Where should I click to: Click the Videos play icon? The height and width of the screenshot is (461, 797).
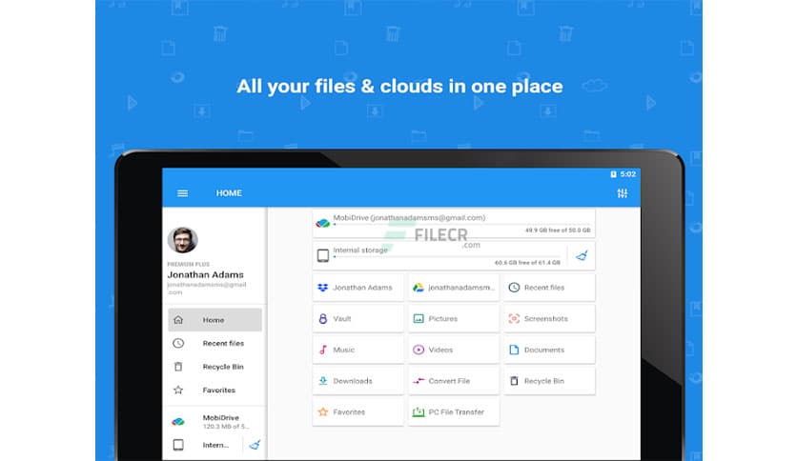coord(419,350)
